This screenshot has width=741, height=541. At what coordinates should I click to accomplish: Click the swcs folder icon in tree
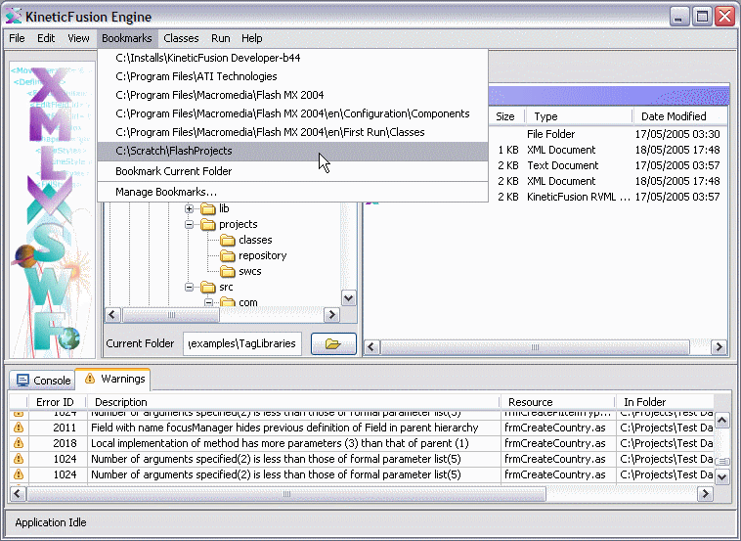227,271
